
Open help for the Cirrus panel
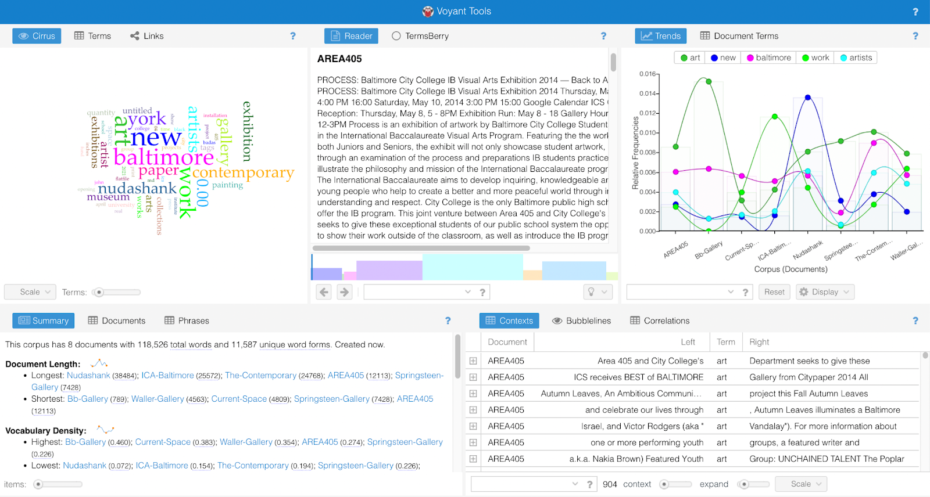tap(293, 36)
